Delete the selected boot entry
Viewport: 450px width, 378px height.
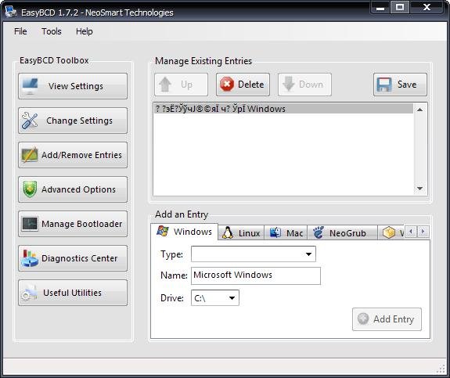click(243, 85)
